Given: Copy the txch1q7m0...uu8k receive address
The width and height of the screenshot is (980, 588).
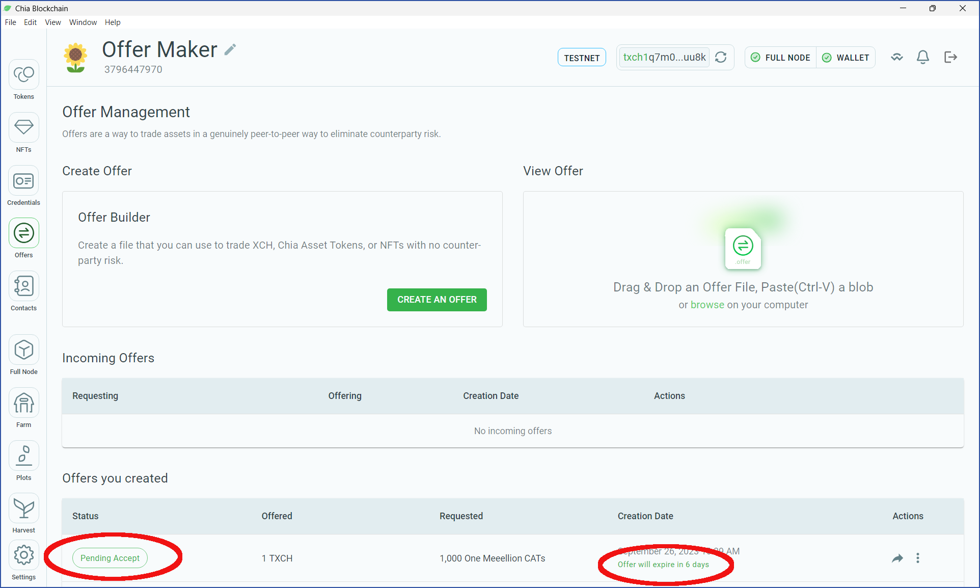Looking at the screenshot, I should tap(664, 57).
